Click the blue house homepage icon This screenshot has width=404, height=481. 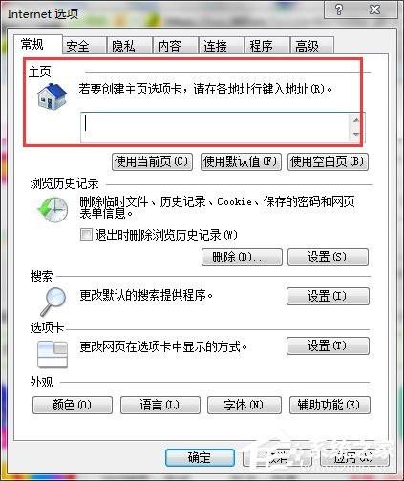pos(52,96)
